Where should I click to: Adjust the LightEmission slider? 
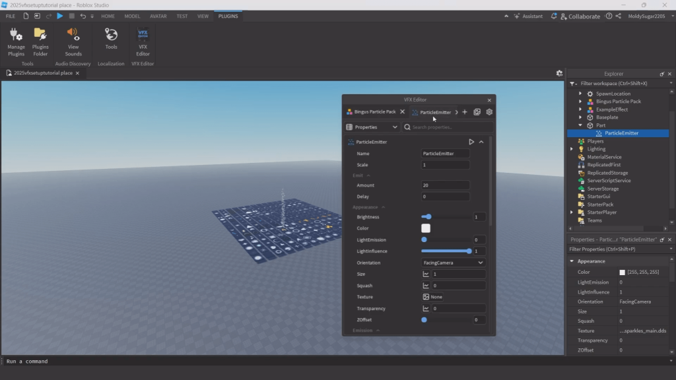tap(446, 239)
